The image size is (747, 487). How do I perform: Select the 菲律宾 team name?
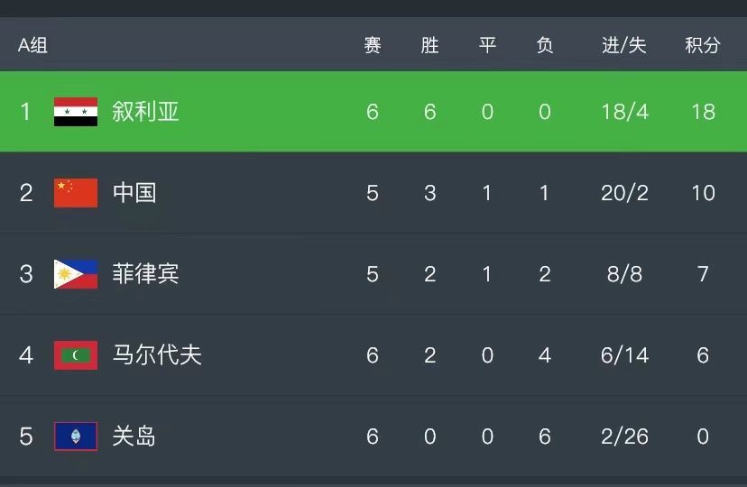(146, 274)
